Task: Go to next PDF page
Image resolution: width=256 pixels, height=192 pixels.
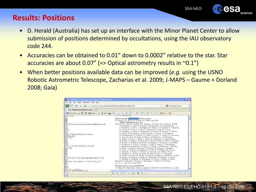Action: coord(129,173)
